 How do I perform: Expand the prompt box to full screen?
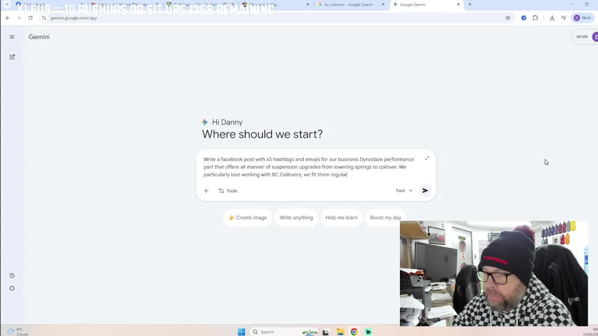click(x=427, y=158)
